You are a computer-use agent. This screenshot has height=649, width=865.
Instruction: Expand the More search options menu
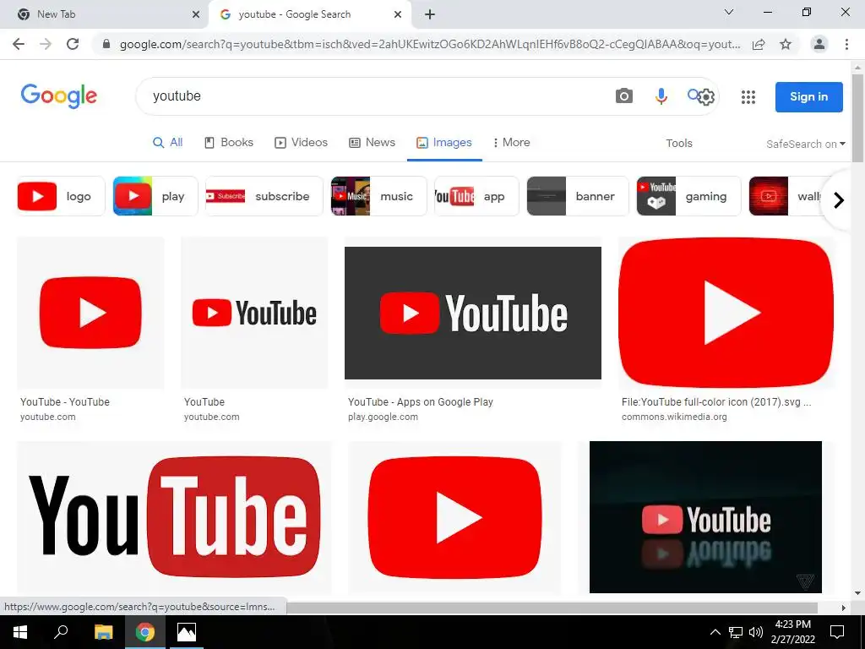tap(511, 142)
